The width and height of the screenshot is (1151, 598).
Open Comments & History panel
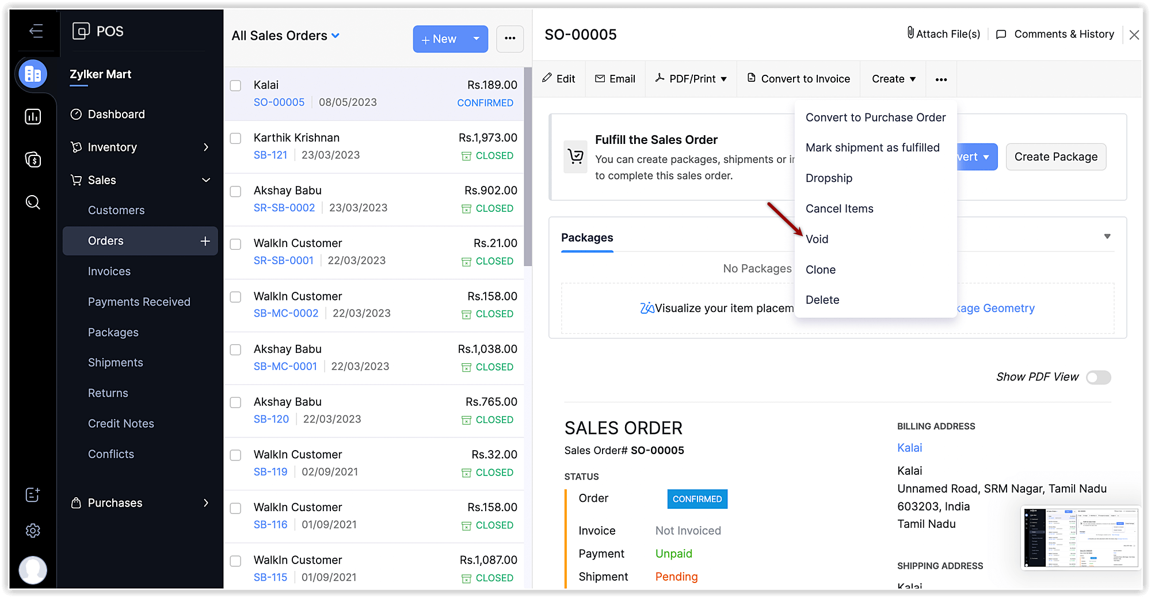(1055, 35)
